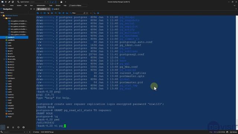Open the Window ribbon tab

point(58,5)
